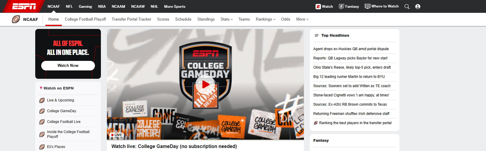Click the Fantasy section heading

pos(321,141)
